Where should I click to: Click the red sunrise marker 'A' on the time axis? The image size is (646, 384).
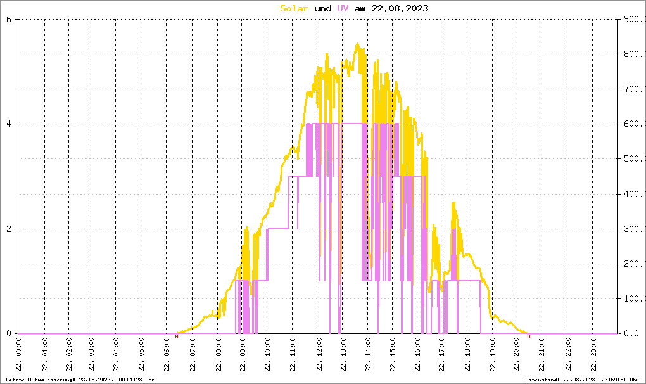[177, 337]
